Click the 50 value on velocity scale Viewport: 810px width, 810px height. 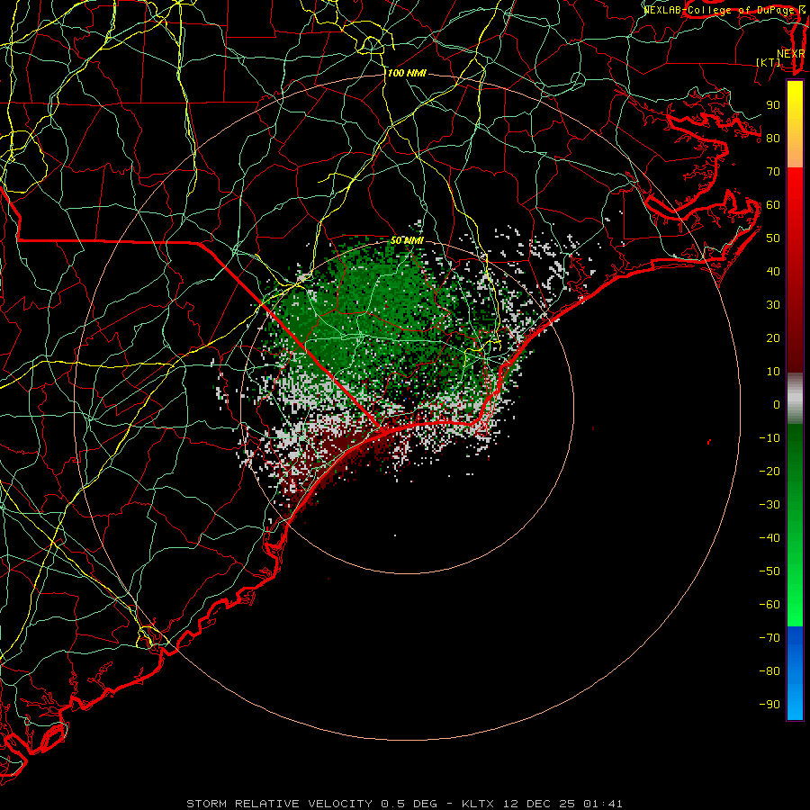tap(773, 238)
